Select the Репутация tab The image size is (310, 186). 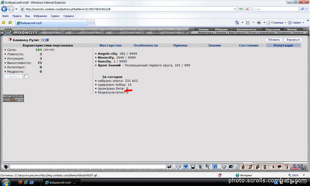283,45
